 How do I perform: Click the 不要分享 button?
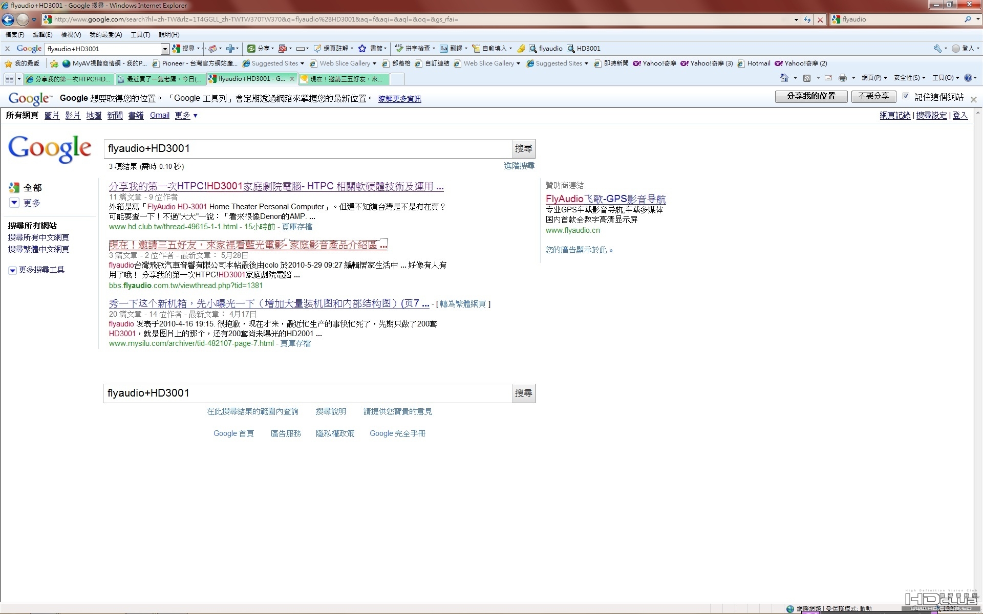(x=873, y=96)
